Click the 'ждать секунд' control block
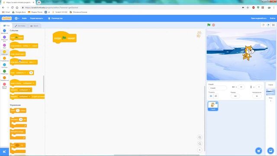The image size is (277, 156). (x=18, y=110)
